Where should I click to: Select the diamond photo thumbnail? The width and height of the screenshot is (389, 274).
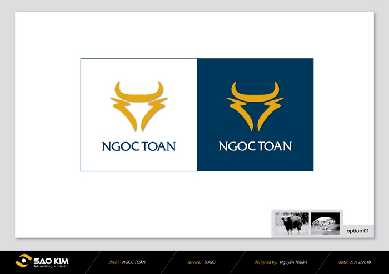coord(325,224)
